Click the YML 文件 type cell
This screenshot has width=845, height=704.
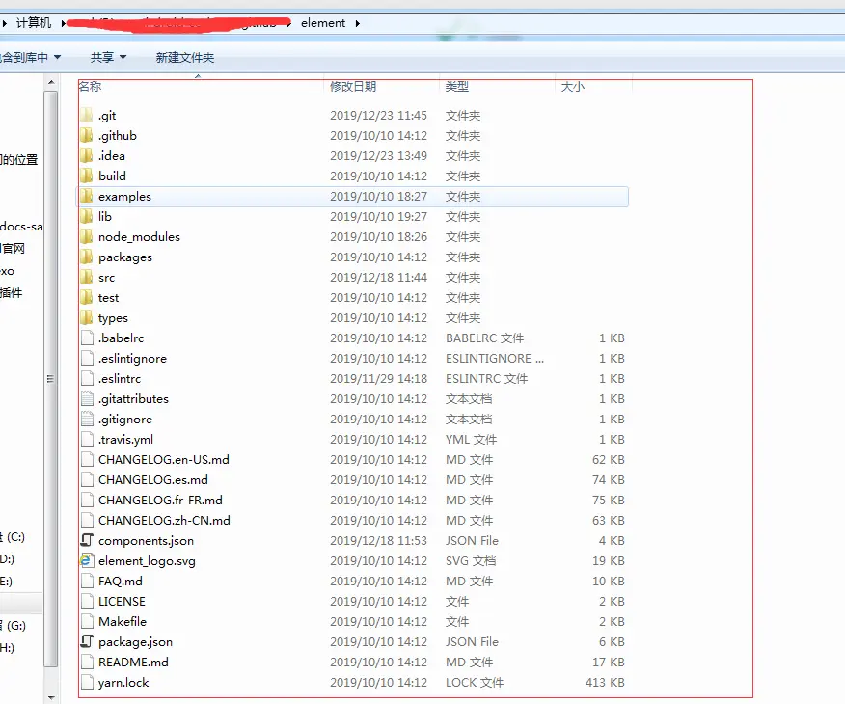coord(471,440)
